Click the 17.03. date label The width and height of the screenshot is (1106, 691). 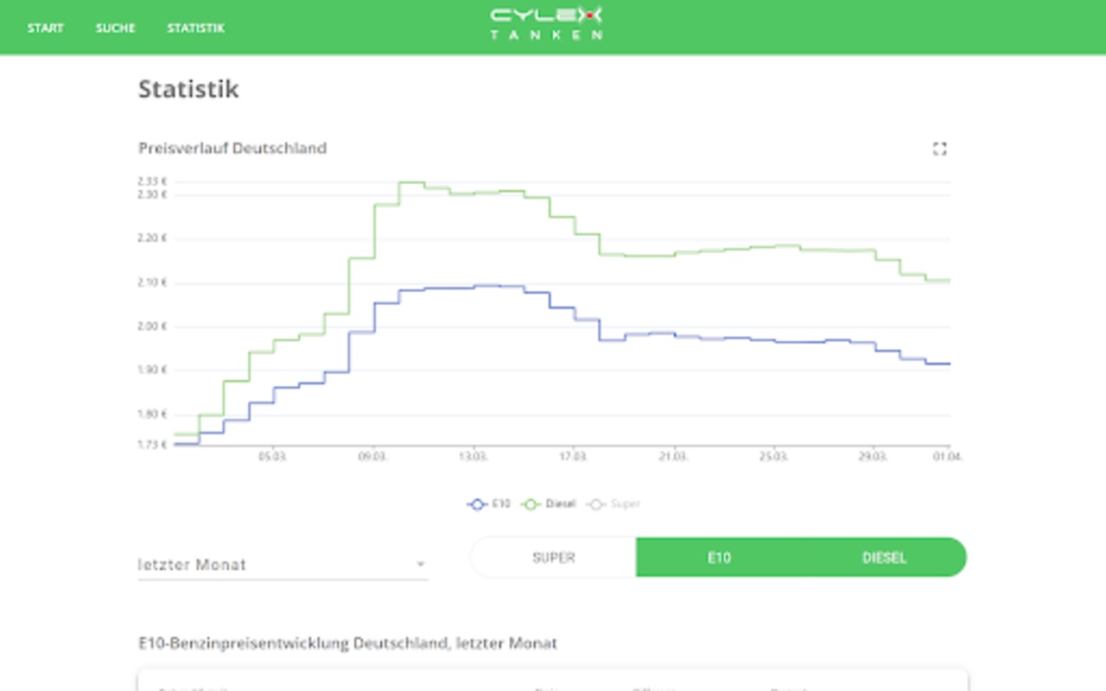pyautogui.click(x=574, y=456)
